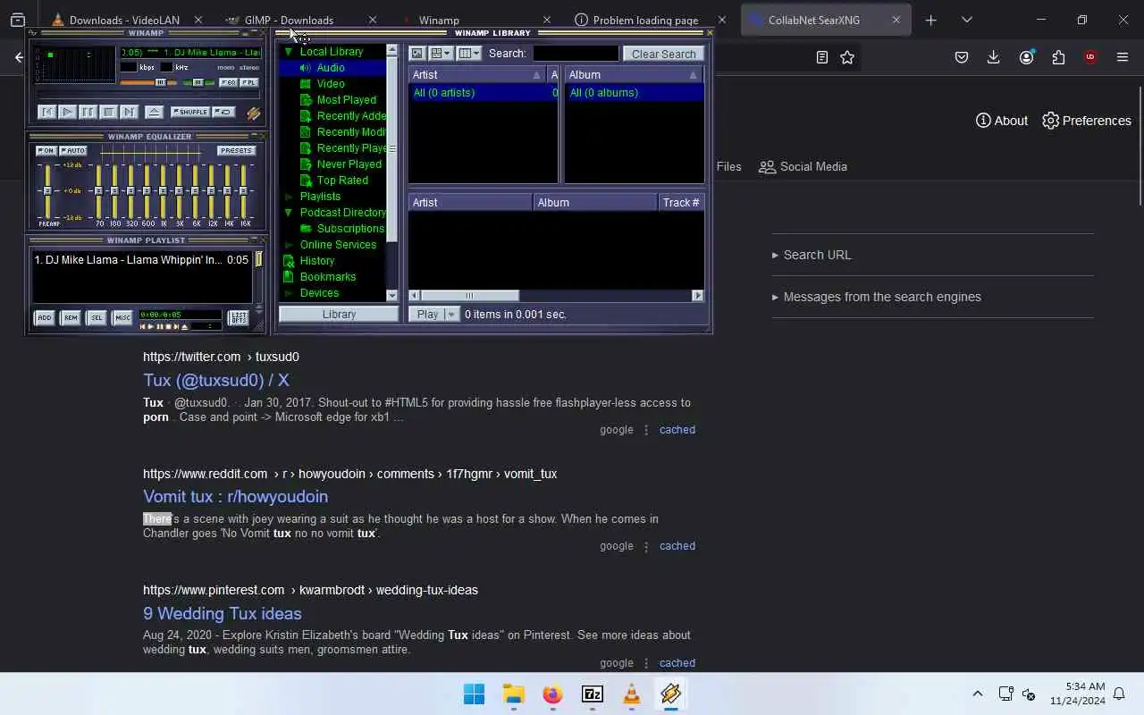1144x715 pixels.
Task: Switch to Problem loading page tab
Action: pyautogui.click(x=645, y=20)
